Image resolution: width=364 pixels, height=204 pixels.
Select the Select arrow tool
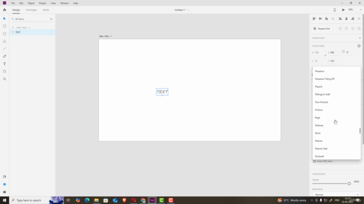tap(5, 19)
